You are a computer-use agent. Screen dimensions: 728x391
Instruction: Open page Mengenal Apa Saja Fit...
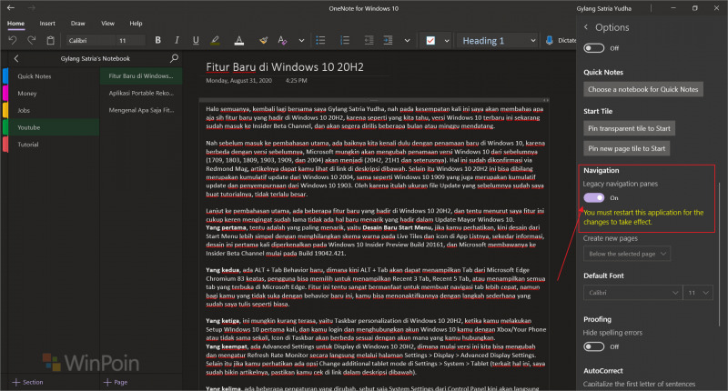coord(141,110)
